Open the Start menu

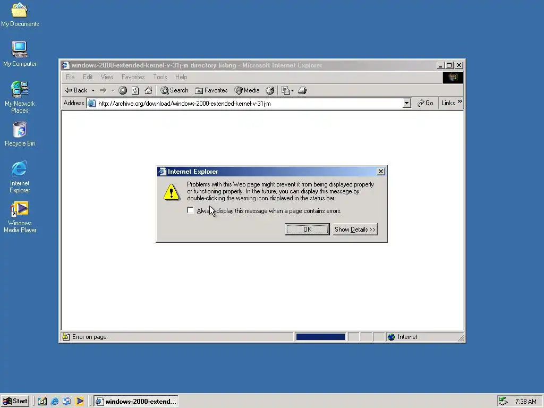(x=15, y=402)
